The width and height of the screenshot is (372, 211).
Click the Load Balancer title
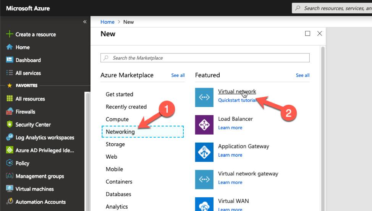235,119
